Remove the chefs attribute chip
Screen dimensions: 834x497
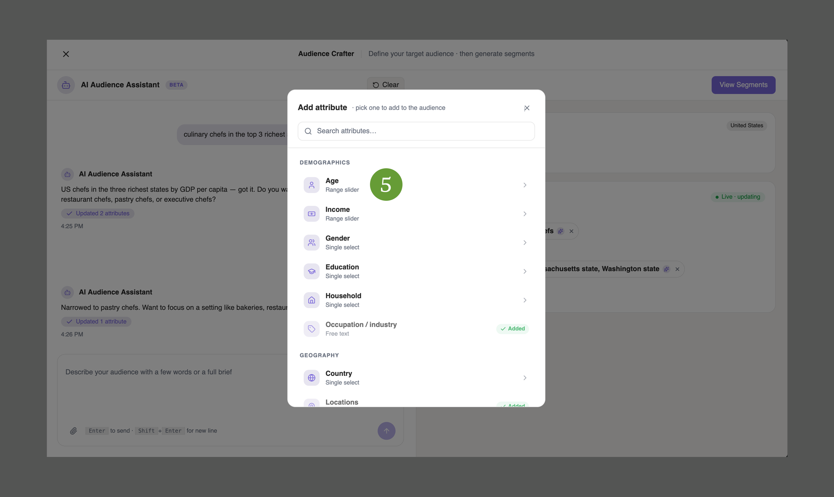point(571,231)
